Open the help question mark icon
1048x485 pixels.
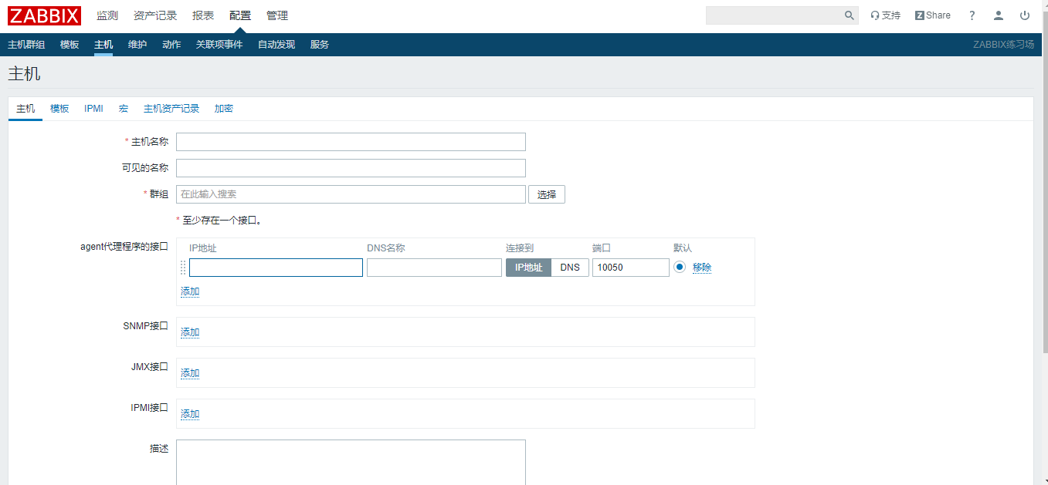click(972, 15)
